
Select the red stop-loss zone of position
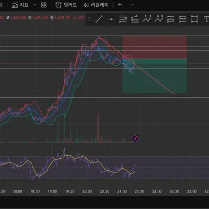[x=155, y=48]
